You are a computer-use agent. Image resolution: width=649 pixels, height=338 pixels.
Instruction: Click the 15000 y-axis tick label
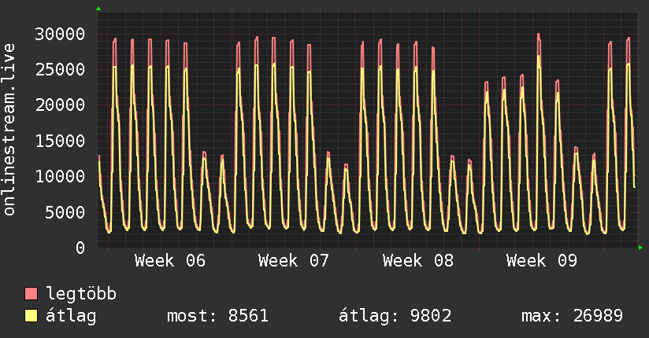click(61, 141)
